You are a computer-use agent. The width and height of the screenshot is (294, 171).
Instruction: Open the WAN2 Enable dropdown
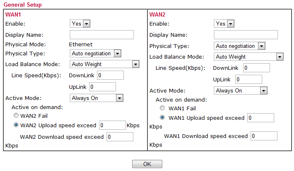pos(224,24)
